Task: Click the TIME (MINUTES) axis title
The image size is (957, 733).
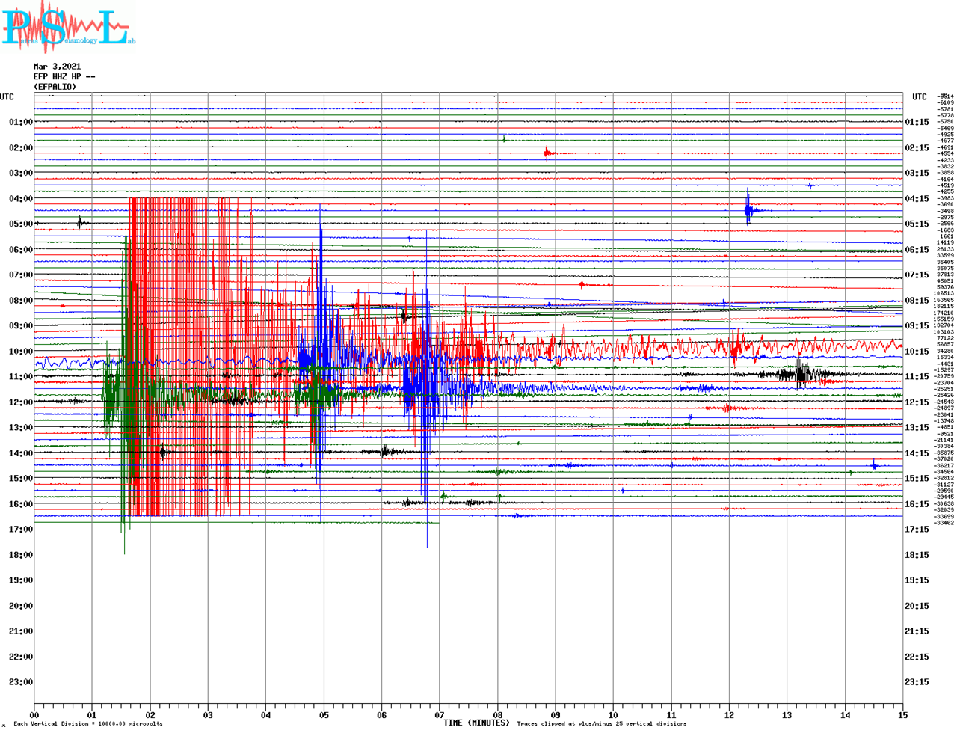Action: [476, 723]
